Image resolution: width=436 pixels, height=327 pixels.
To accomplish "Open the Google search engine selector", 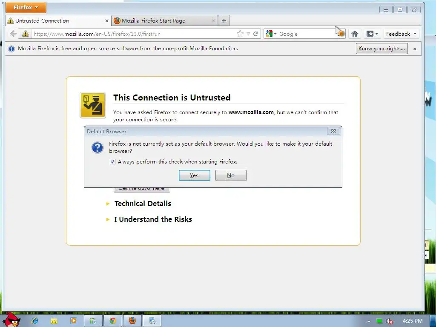I will click(271, 34).
